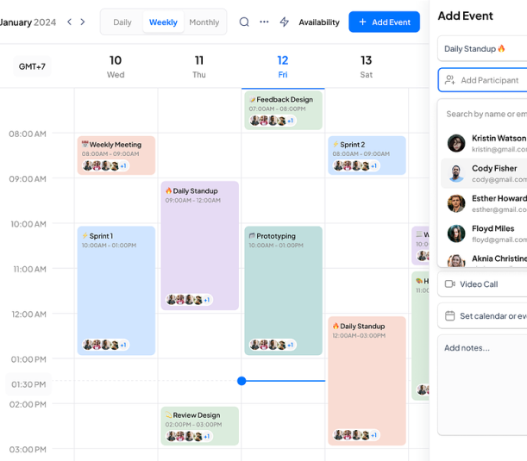This screenshot has width=527, height=461.
Task: Click the blue current time marker dot
Action: point(242,381)
